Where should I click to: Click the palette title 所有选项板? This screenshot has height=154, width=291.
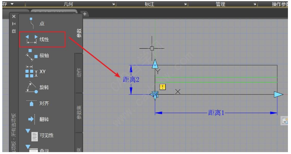(14, 125)
